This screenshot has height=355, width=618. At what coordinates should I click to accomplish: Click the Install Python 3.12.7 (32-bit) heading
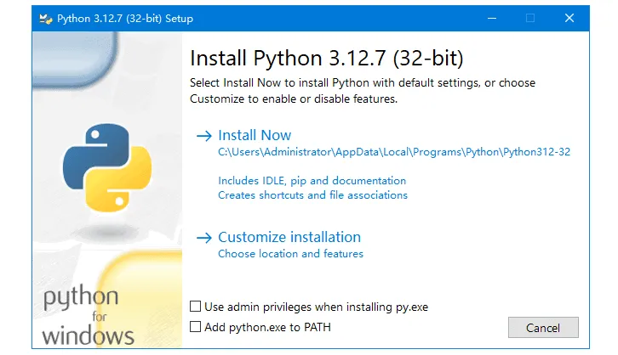click(x=327, y=59)
